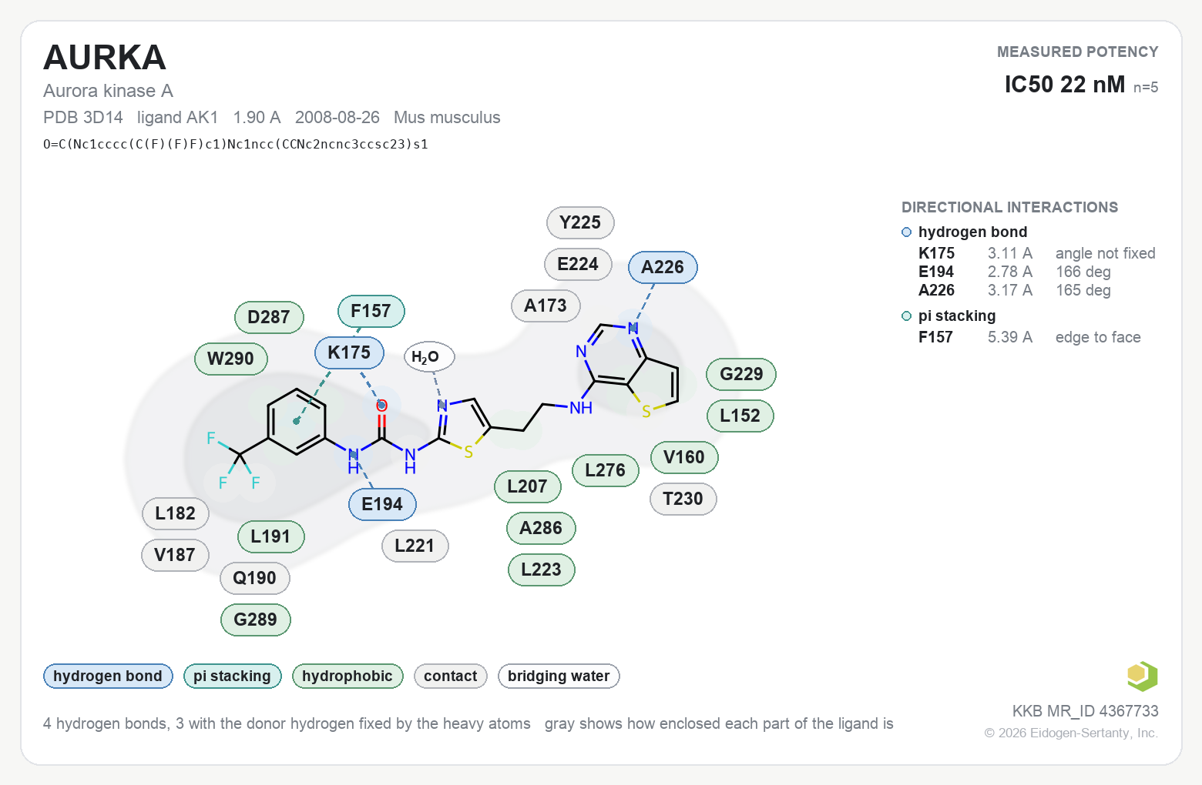Click residue L152 label
1202x785 pixels.
tap(740, 416)
